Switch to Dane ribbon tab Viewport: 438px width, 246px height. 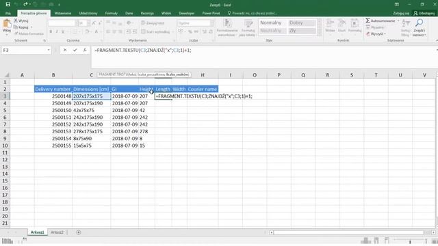[129, 13]
